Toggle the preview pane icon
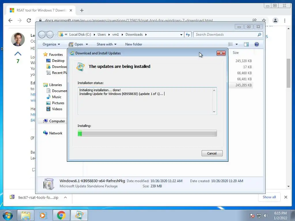 [246, 44]
